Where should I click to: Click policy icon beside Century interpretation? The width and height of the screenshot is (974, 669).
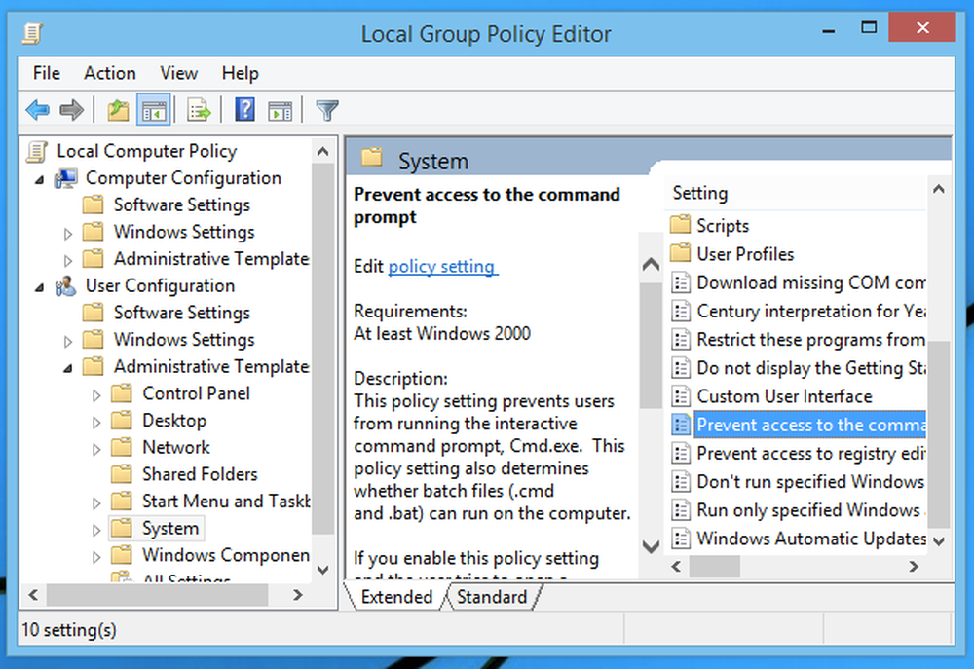[681, 312]
